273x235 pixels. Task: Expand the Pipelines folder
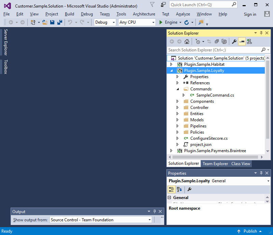pyautogui.click(x=177, y=126)
